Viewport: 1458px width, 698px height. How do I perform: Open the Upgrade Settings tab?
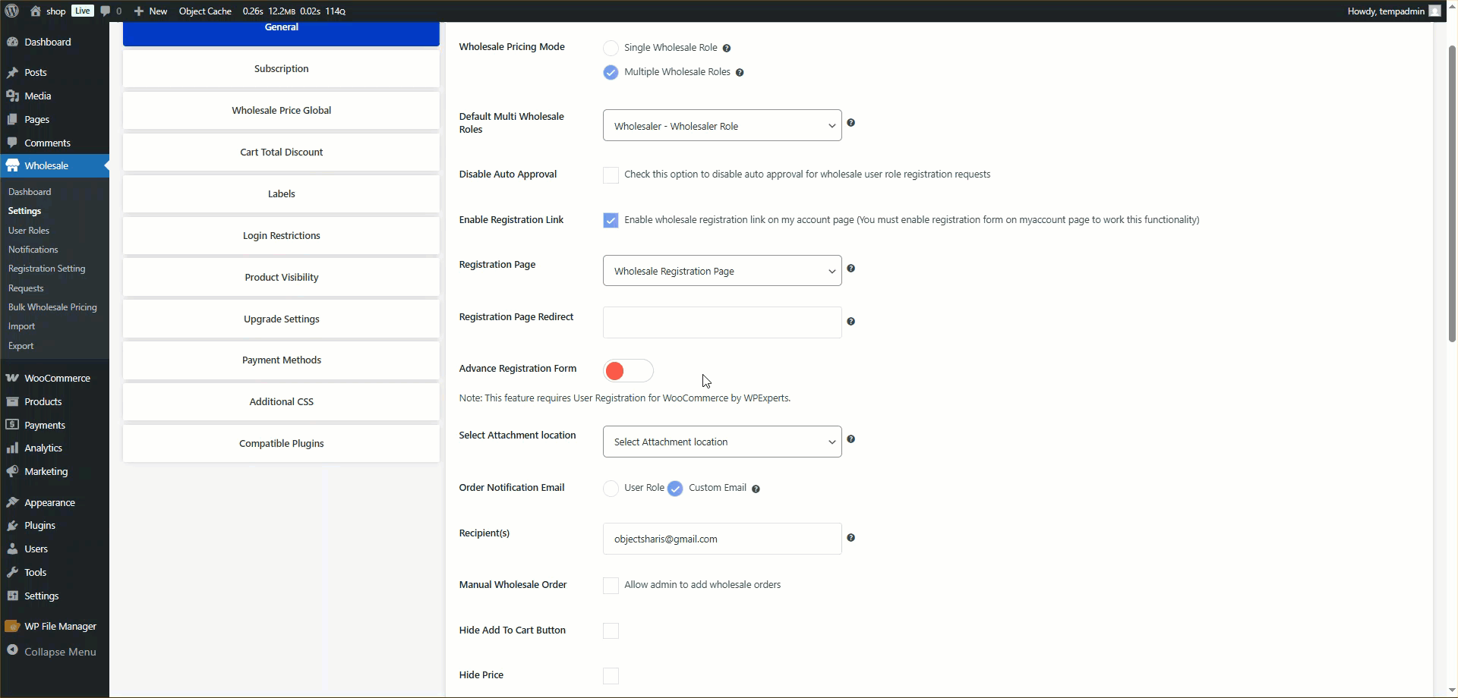point(281,319)
